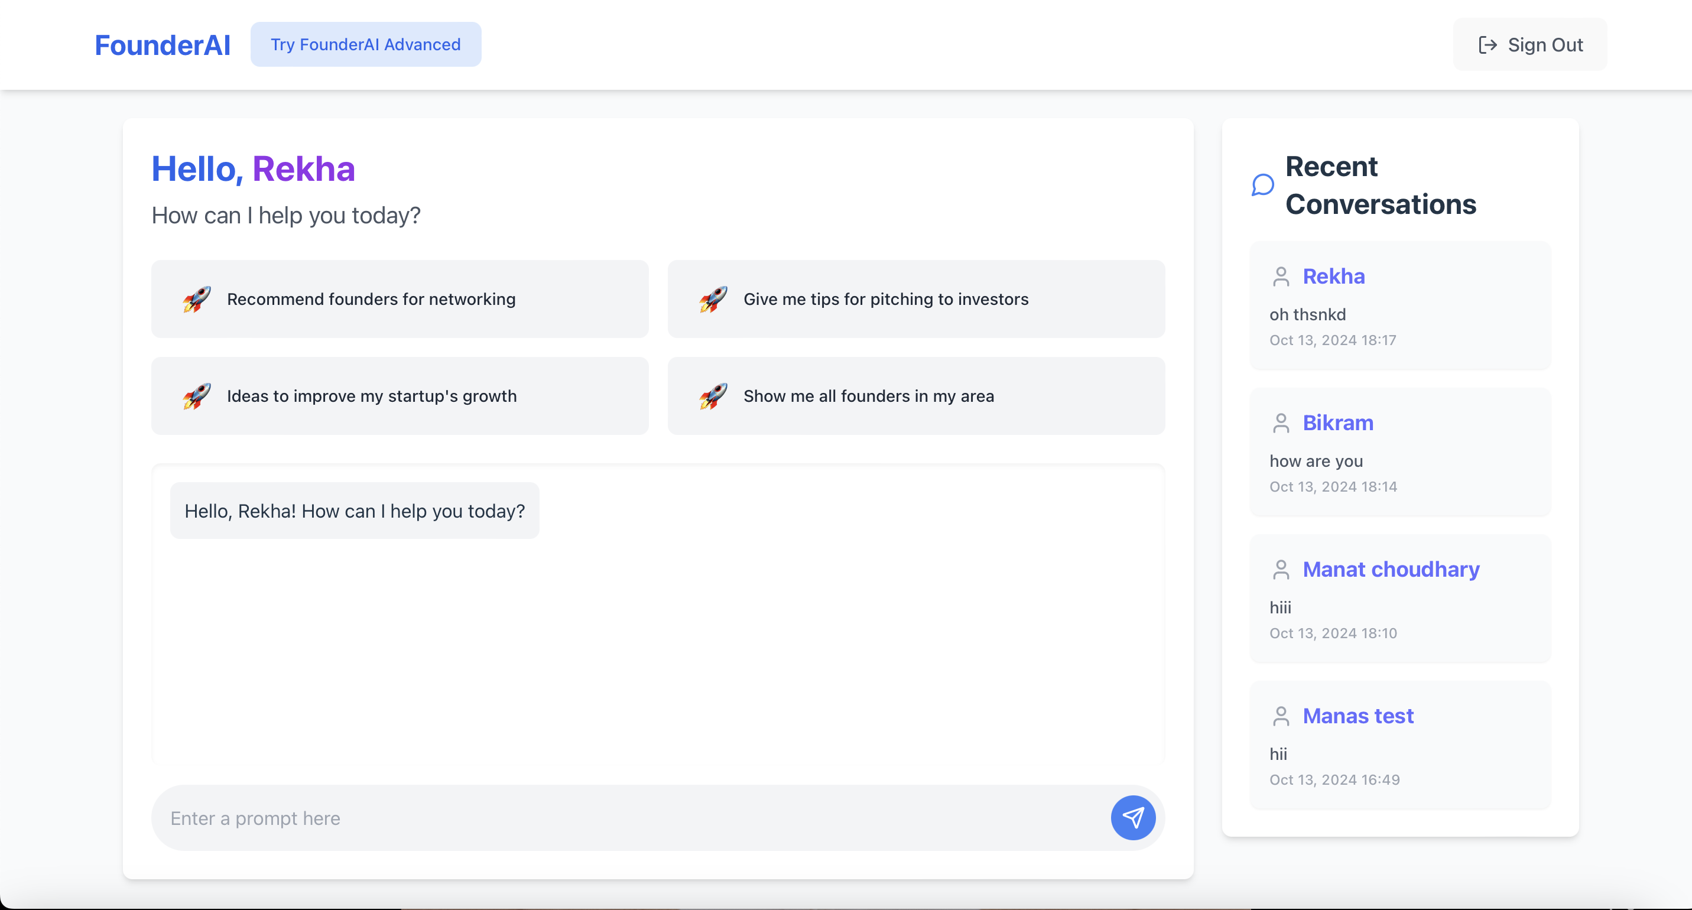Click the Recent Conversations chat bubble icon
This screenshot has height=910, width=1692.
1262,185
